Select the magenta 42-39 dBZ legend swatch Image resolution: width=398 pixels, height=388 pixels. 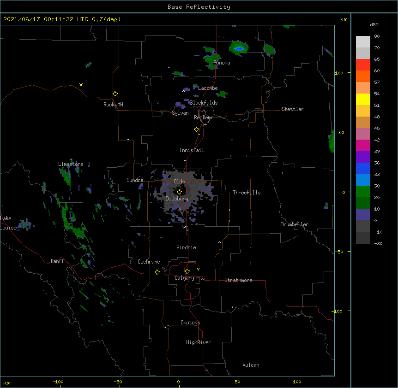coord(363,145)
